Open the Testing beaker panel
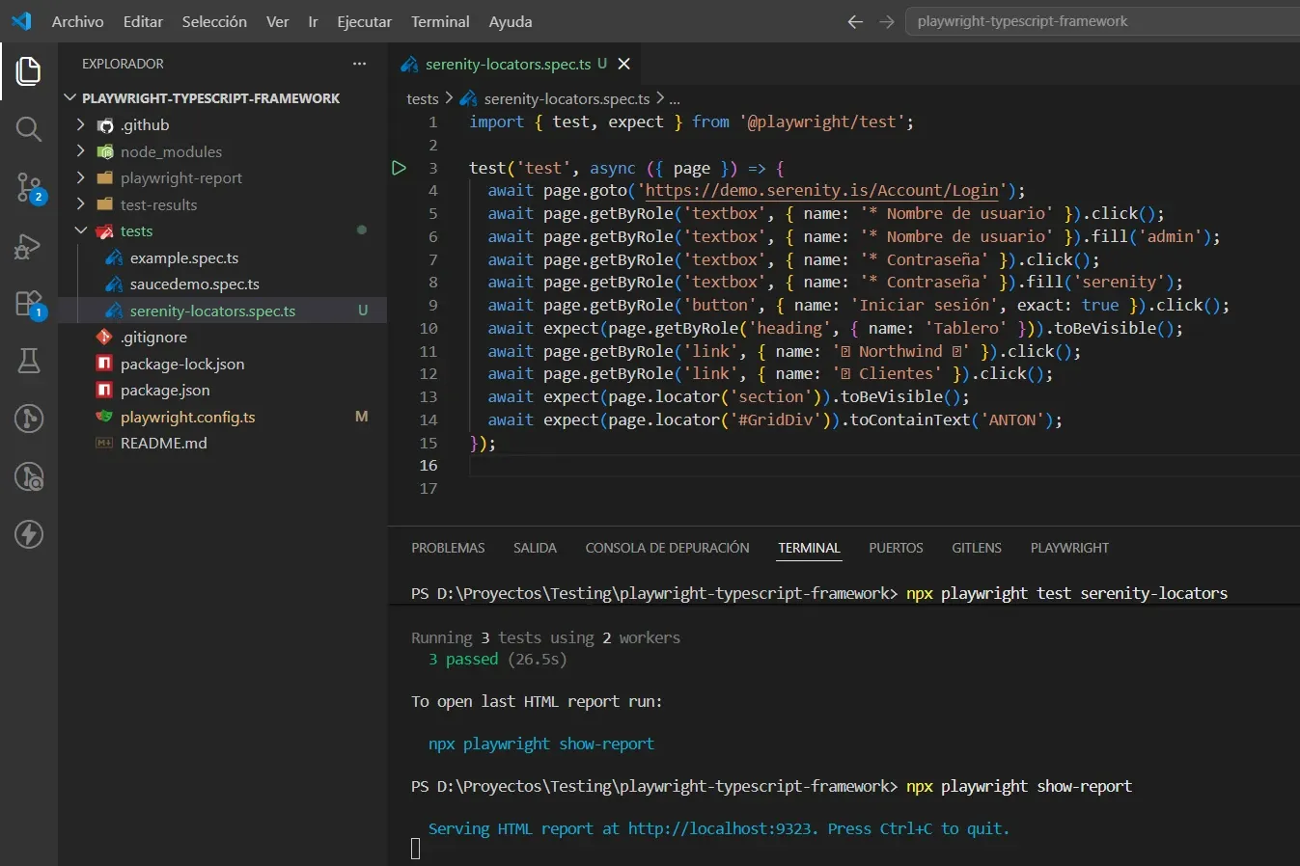Viewport: 1300px width, 866px height. point(28,361)
